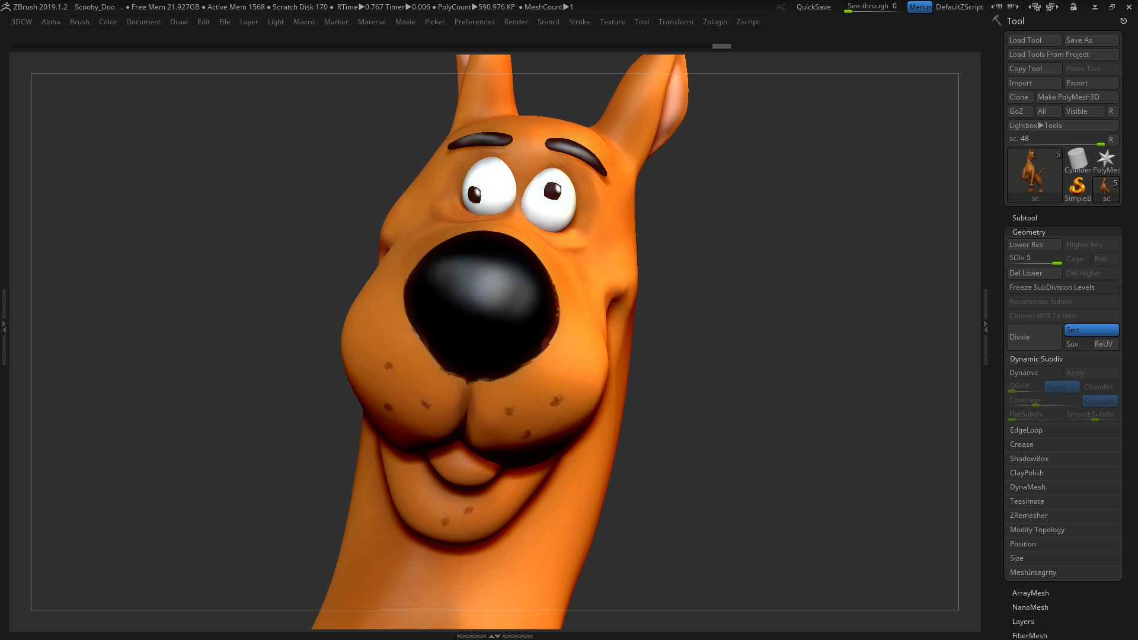Toggle the Smt smoothing button
Image resolution: width=1138 pixels, height=640 pixels.
click(x=1091, y=330)
